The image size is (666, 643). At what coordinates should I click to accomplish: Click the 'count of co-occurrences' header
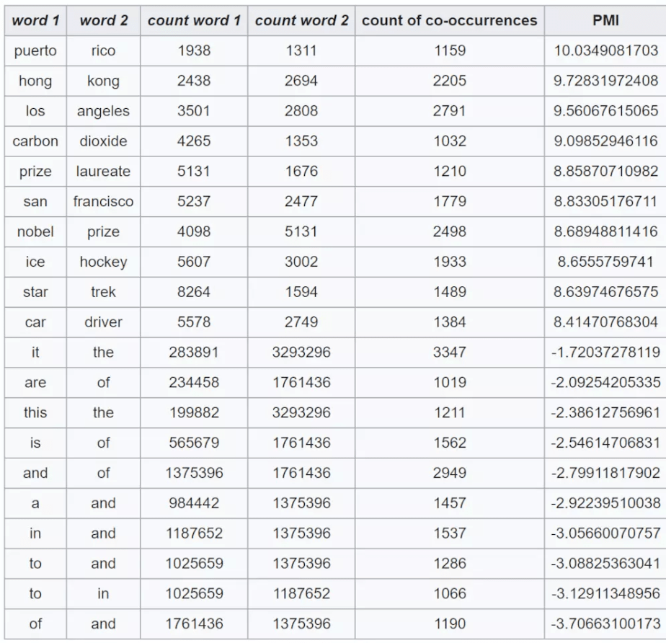click(449, 20)
